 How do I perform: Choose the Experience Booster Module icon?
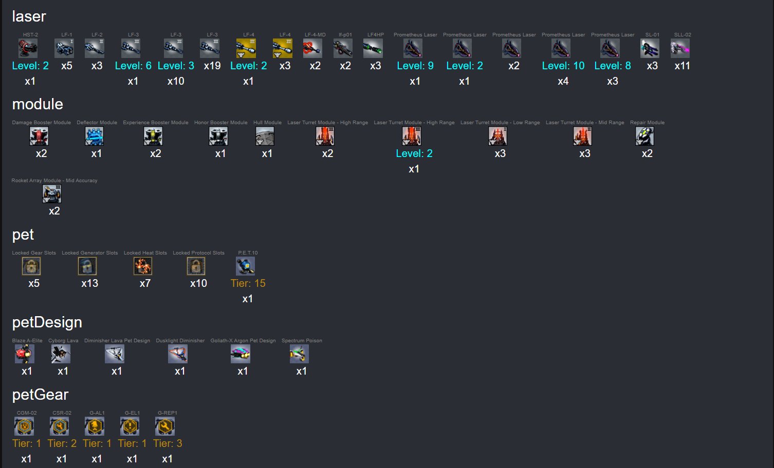click(153, 136)
